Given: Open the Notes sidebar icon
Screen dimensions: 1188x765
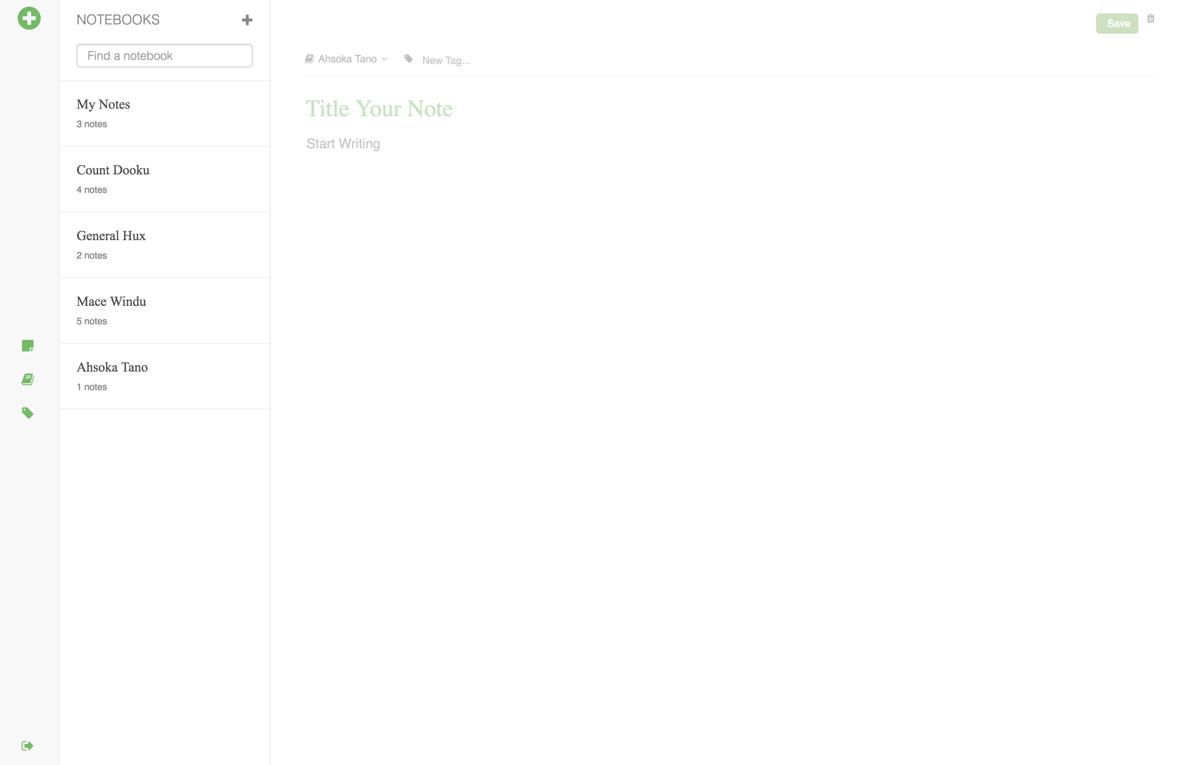Looking at the screenshot, I should pos(28,346).
